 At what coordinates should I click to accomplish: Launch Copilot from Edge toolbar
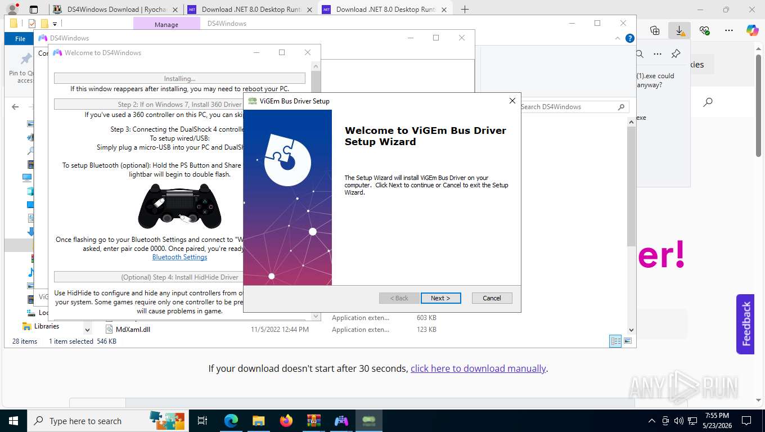tap(752, 30)
